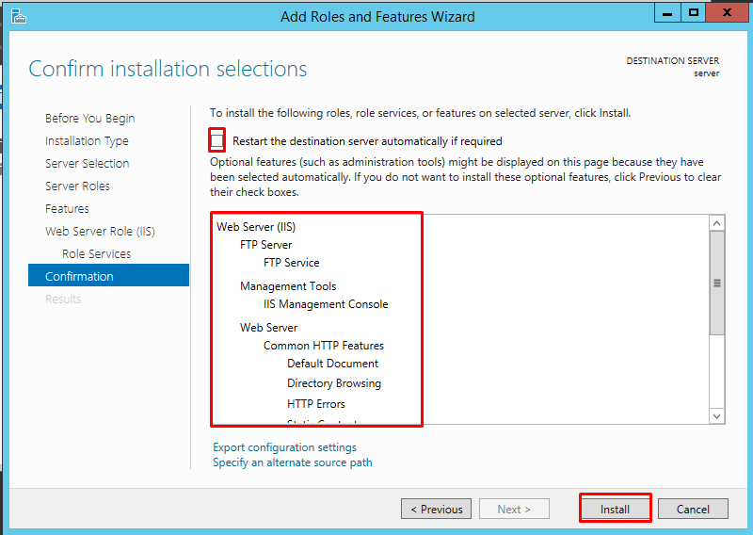753x535 pixels.
Task: Click the Export configuration settings link
Action: pyautogui.click(x=284, y=447)
